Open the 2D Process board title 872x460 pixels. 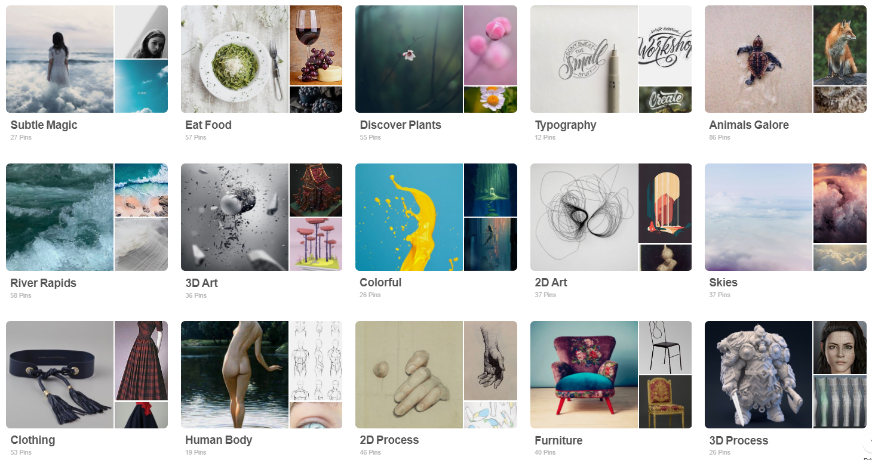point(389,440)
